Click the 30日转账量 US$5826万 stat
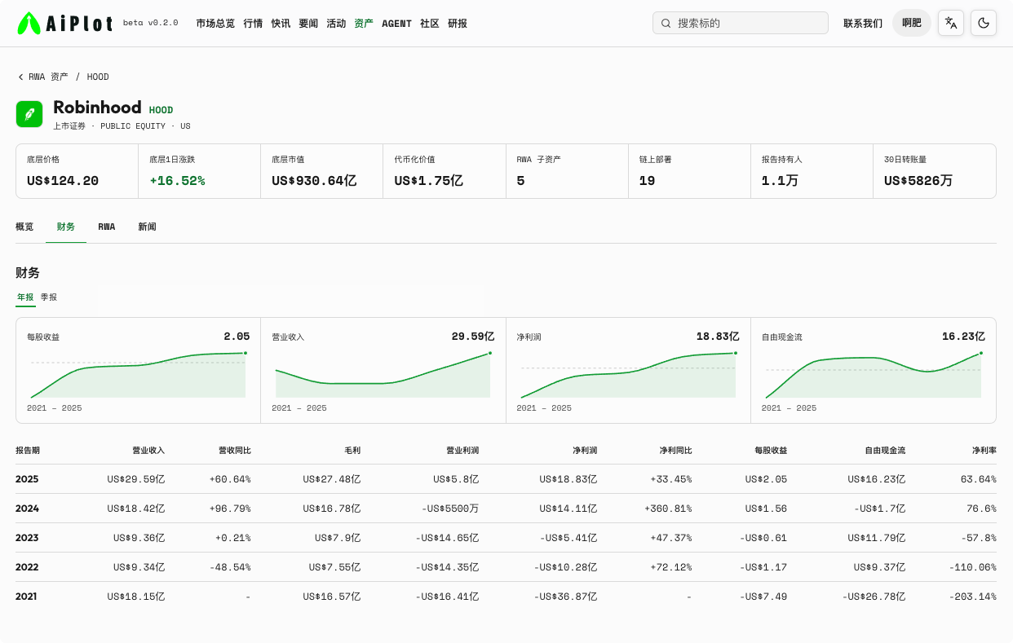This screenshot has height=643, width=1013. tap(934, 171)
